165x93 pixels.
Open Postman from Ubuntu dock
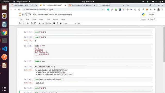tap(4, 57)
